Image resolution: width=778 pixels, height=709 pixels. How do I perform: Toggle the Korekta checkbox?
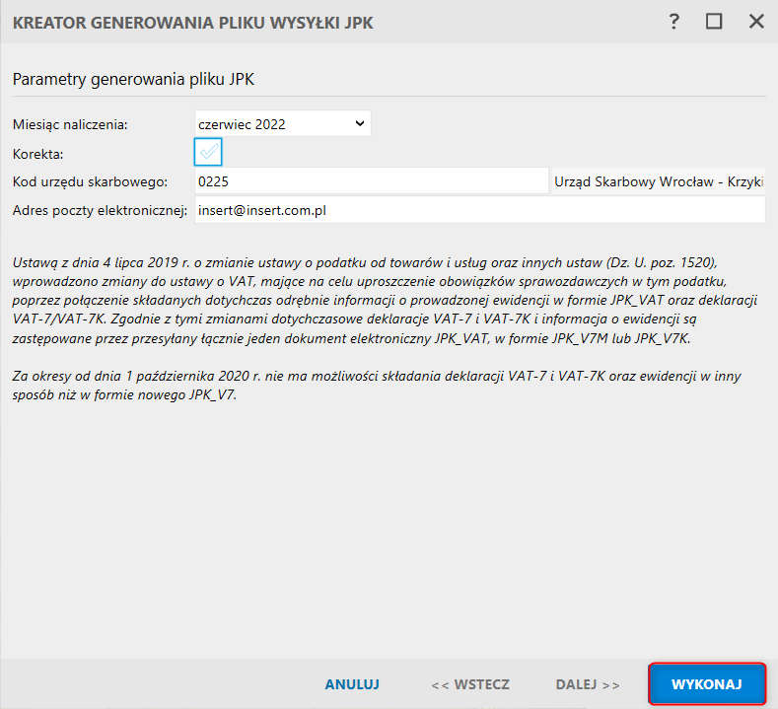(208, 152)
